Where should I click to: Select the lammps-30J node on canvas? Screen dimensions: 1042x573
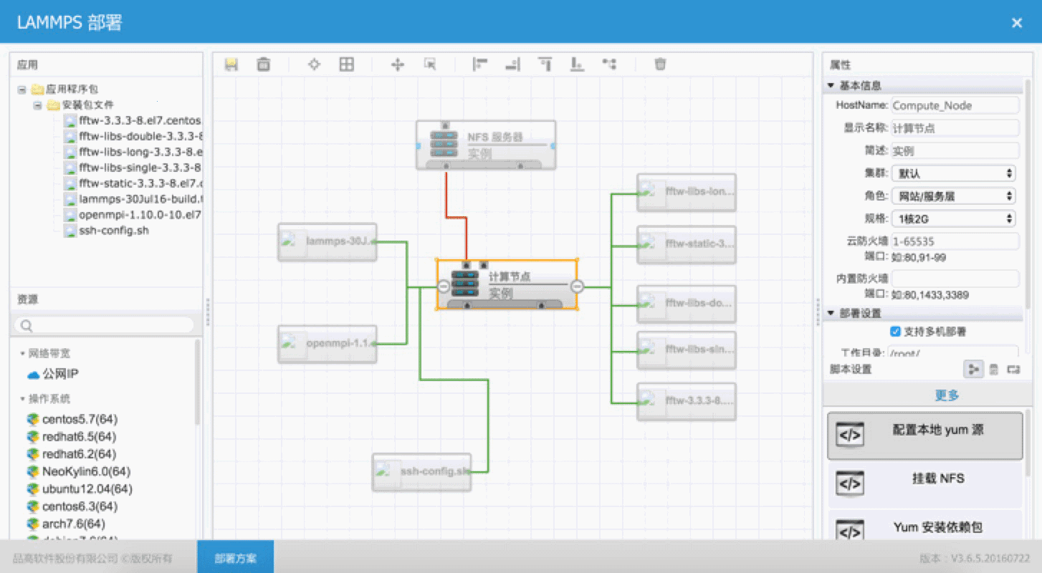(328, 241)
